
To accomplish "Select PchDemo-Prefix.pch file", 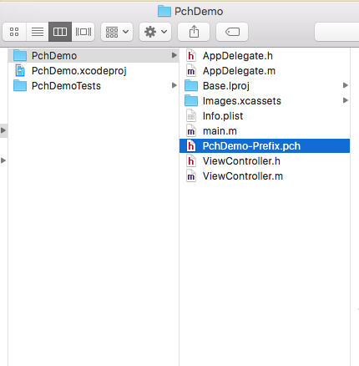I will [265, 146].
